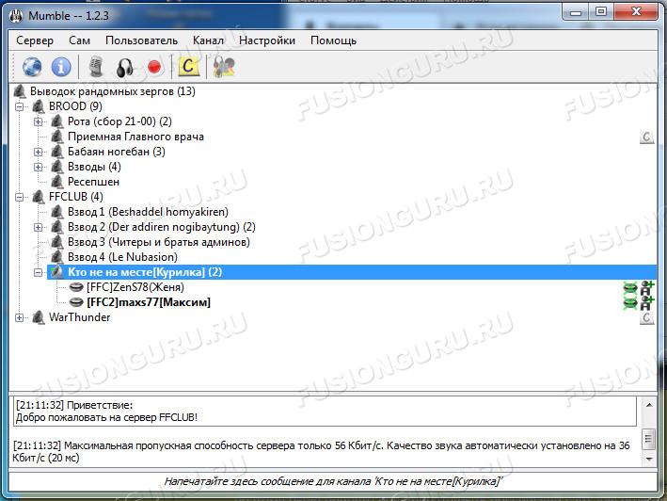Click channel icon beside Взвод 1

(x=57, y=212)
